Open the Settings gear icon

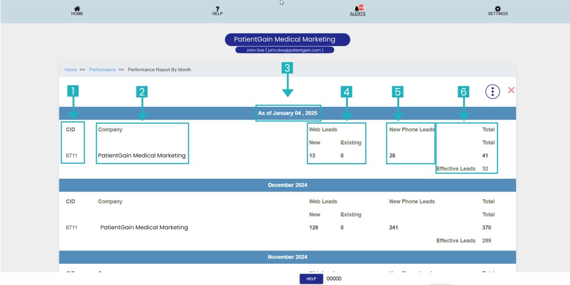(x=498, y=9)
